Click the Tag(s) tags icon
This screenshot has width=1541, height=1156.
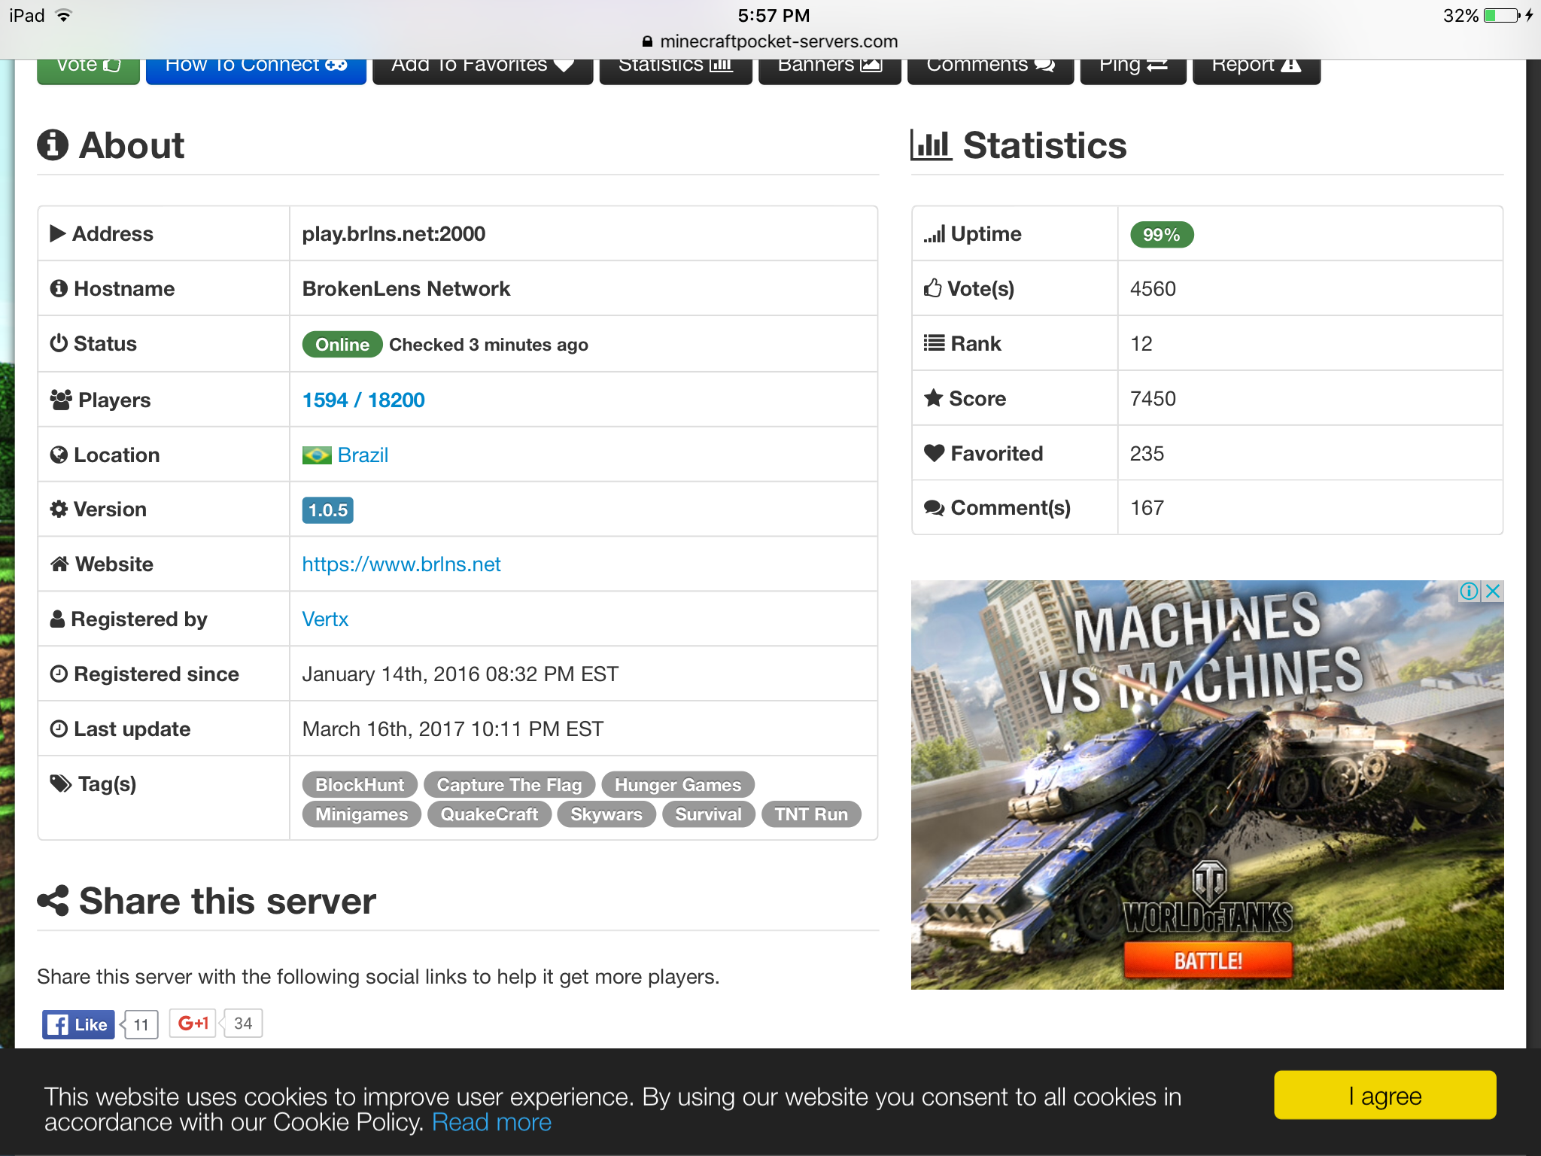tap(61, 783)
